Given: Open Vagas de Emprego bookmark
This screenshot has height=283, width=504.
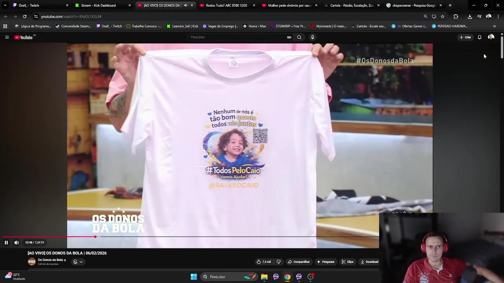Looking at the screenshot, I should click(220, 26).
